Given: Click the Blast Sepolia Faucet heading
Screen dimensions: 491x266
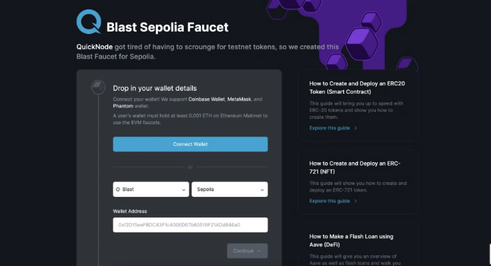Looking at the screenshot, I should [167, 27].
